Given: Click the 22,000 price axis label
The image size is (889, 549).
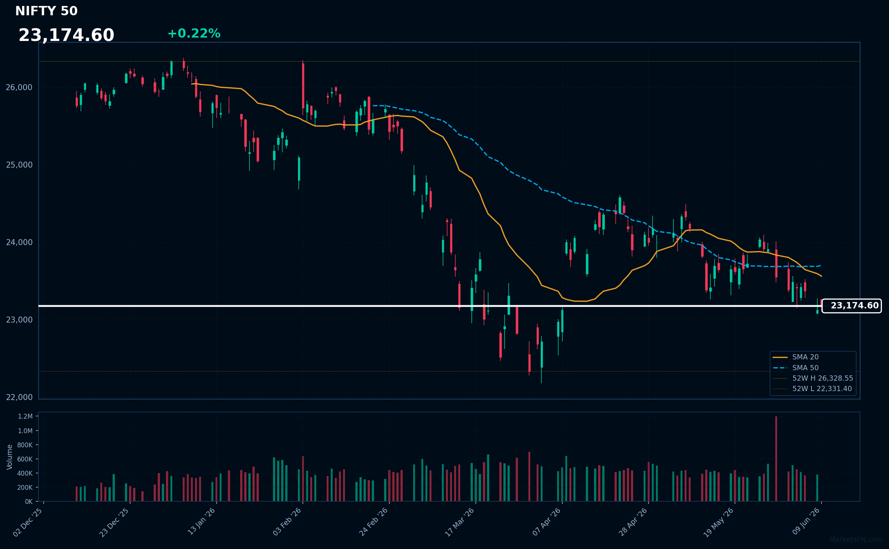Looking at the screenshot, I should [x=19, y=397].
